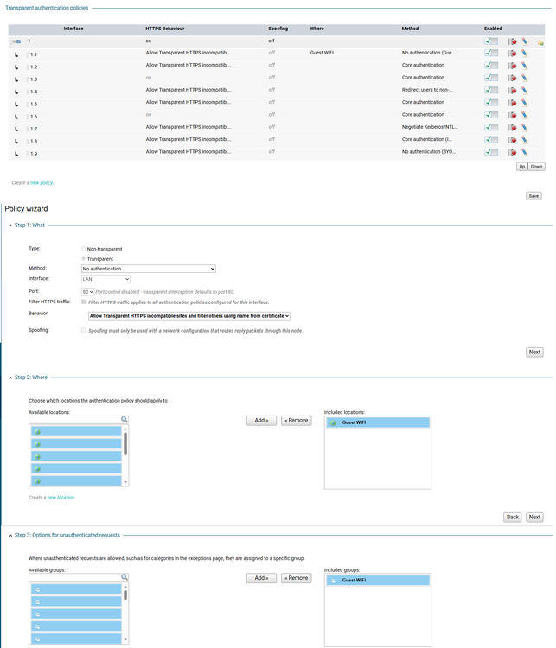Click the yellow add icon on row 1
The image size is (556, 648).
coord(540,43)
